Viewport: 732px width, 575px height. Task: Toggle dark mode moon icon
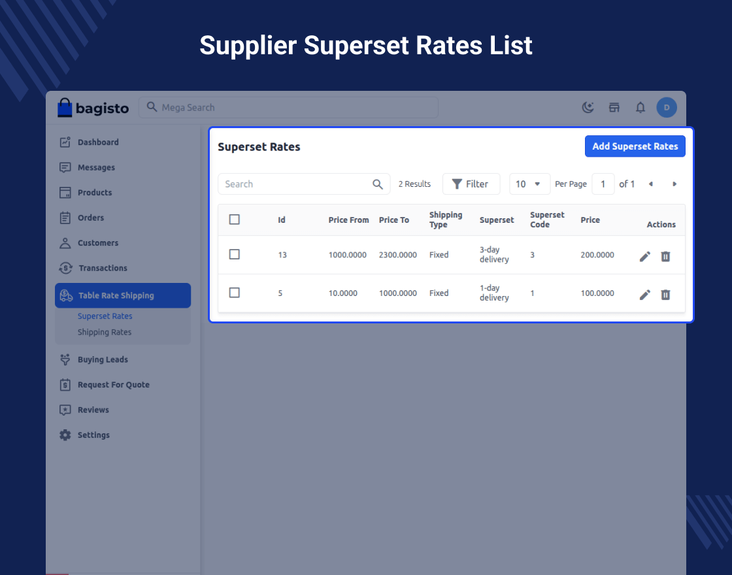click(588, 107)
